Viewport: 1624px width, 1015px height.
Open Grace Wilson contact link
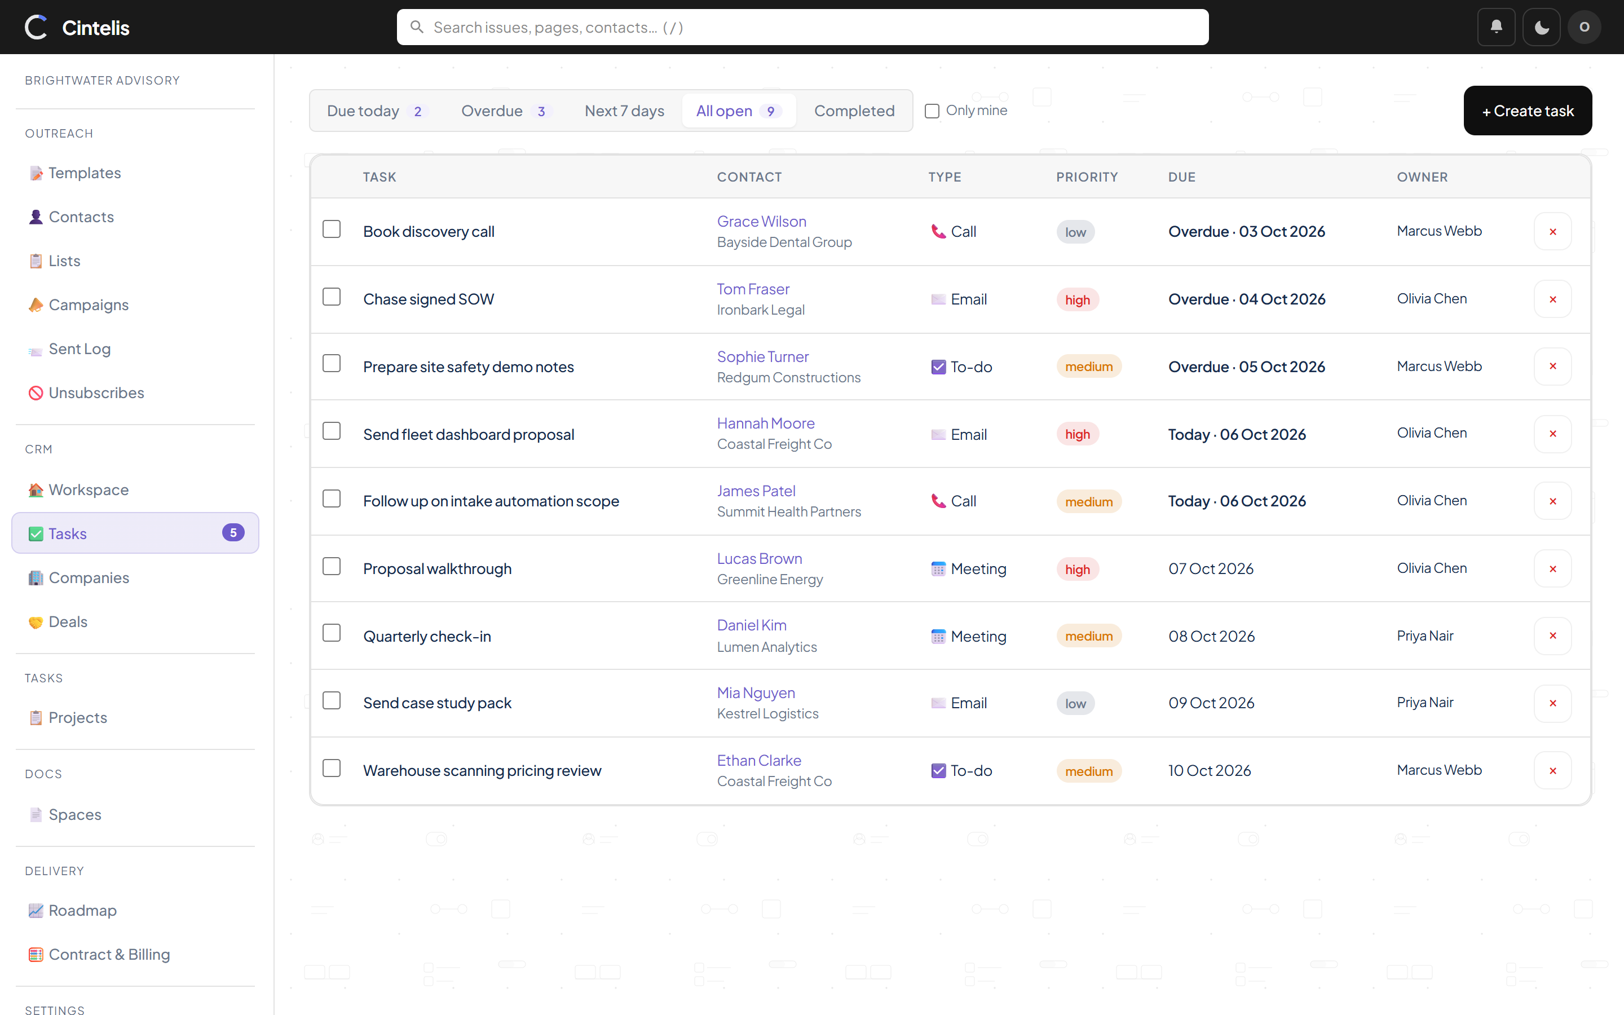coord(761,222)
